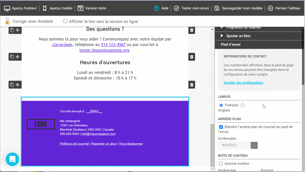
Task: Click the Sauvegarder mon modèle disk icon
Action: pyautogui.click(x=217, y=8)
